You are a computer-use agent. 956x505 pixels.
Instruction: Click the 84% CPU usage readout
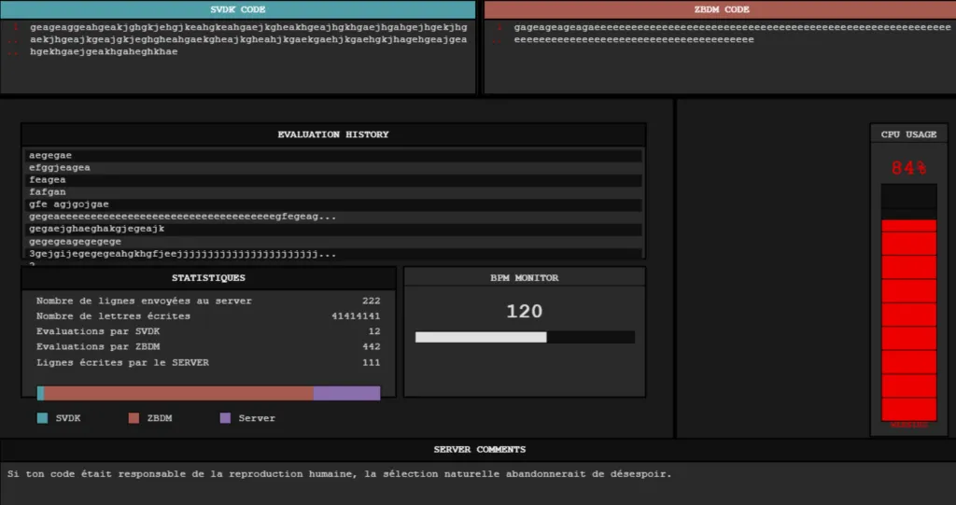pos(908,168)
